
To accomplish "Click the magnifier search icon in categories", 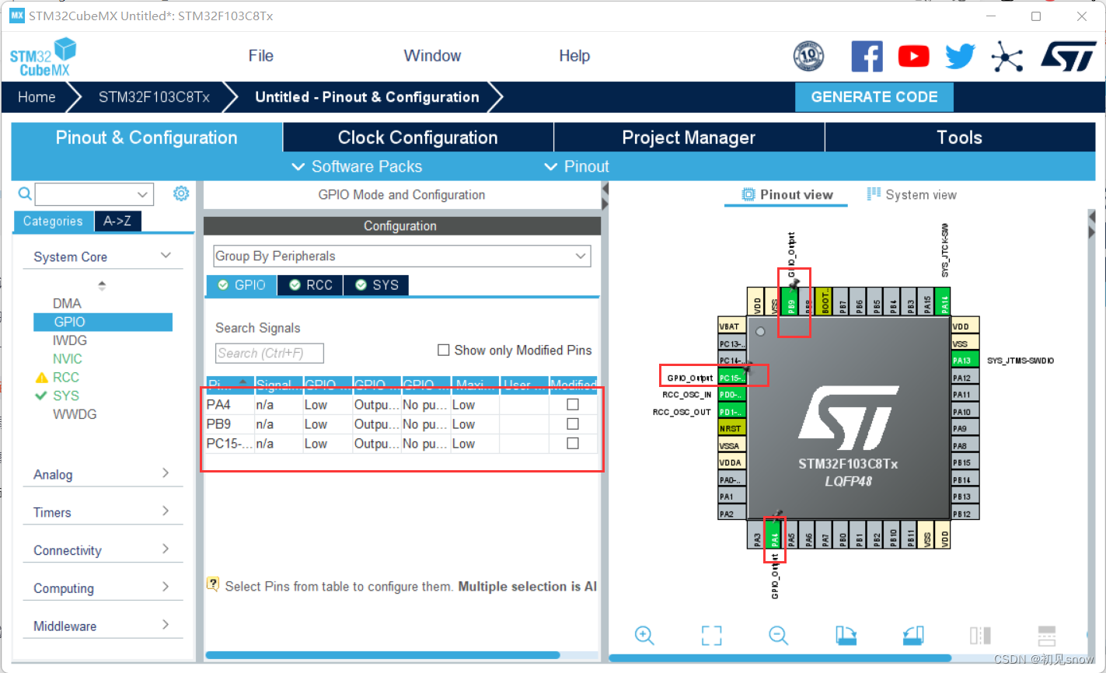I will click(x=25, y=194).
